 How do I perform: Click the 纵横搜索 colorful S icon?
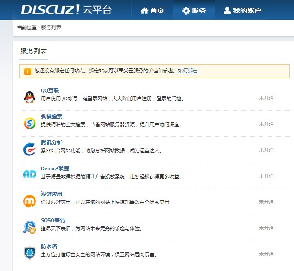coord(30,123)
